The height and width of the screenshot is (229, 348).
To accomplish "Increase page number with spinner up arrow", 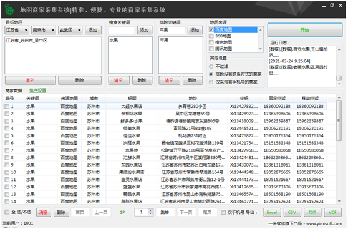I will click(151, 210).
